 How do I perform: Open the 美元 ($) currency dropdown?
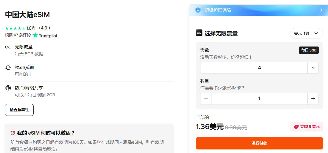[306, 33]
